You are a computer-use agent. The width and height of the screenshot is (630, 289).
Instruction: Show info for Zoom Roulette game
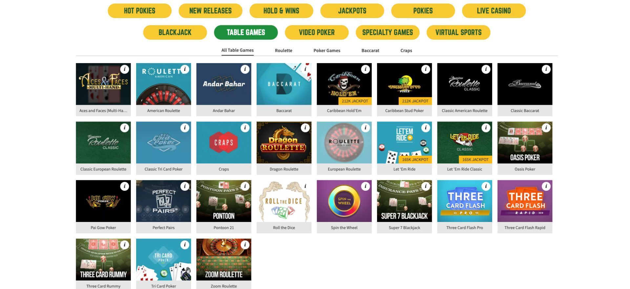[245, 245]
